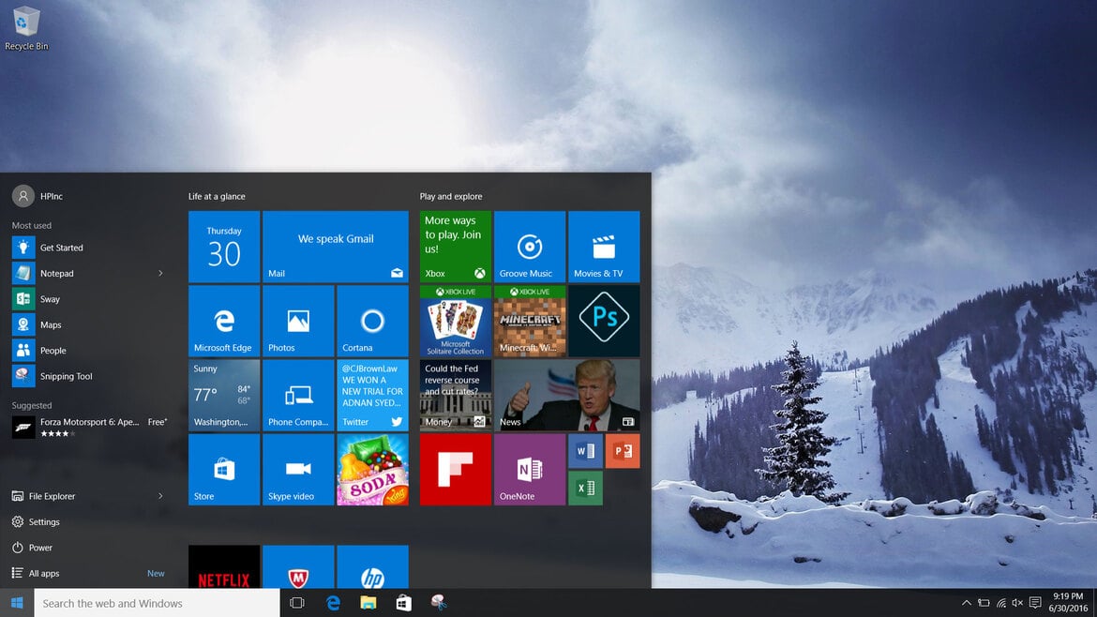1097x617 pixels.
Task: Open the Wi-Fi network tray icon
Action: (x=1001, y=603)
